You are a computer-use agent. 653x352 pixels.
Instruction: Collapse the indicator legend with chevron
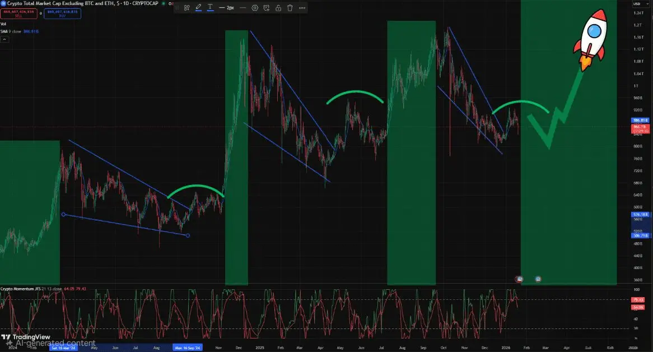(x=4, y=39)
